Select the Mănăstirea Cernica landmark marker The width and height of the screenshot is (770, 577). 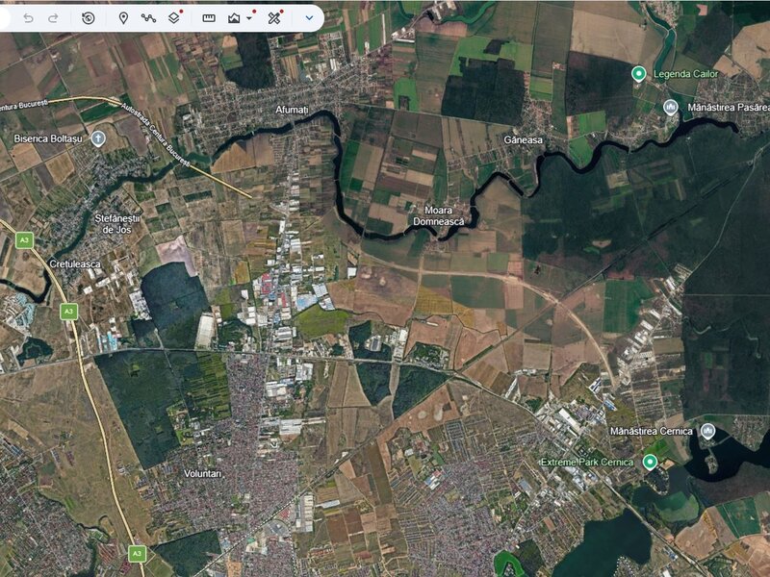tap(707, 431)
